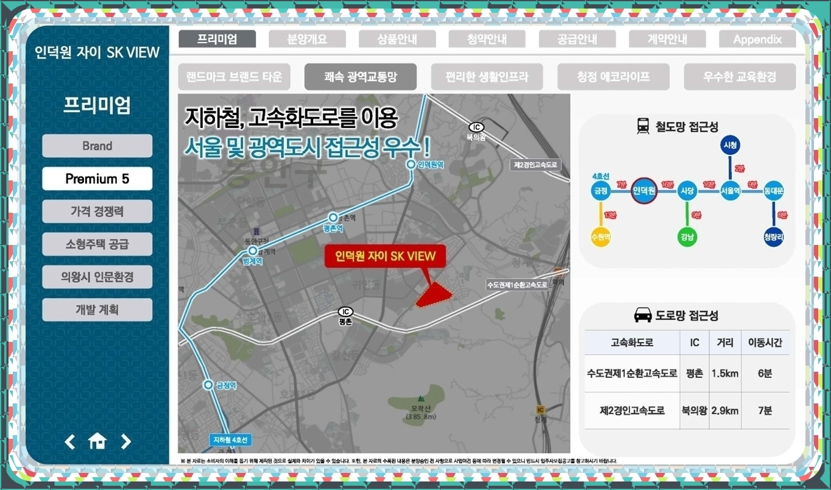
Task: Open the 프리미엄 top tab
Action: coord(217,39)
